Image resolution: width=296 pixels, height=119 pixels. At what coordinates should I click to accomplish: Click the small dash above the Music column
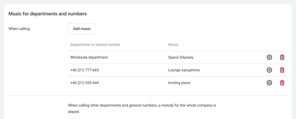pyautogui.click(x=165, y=38)
